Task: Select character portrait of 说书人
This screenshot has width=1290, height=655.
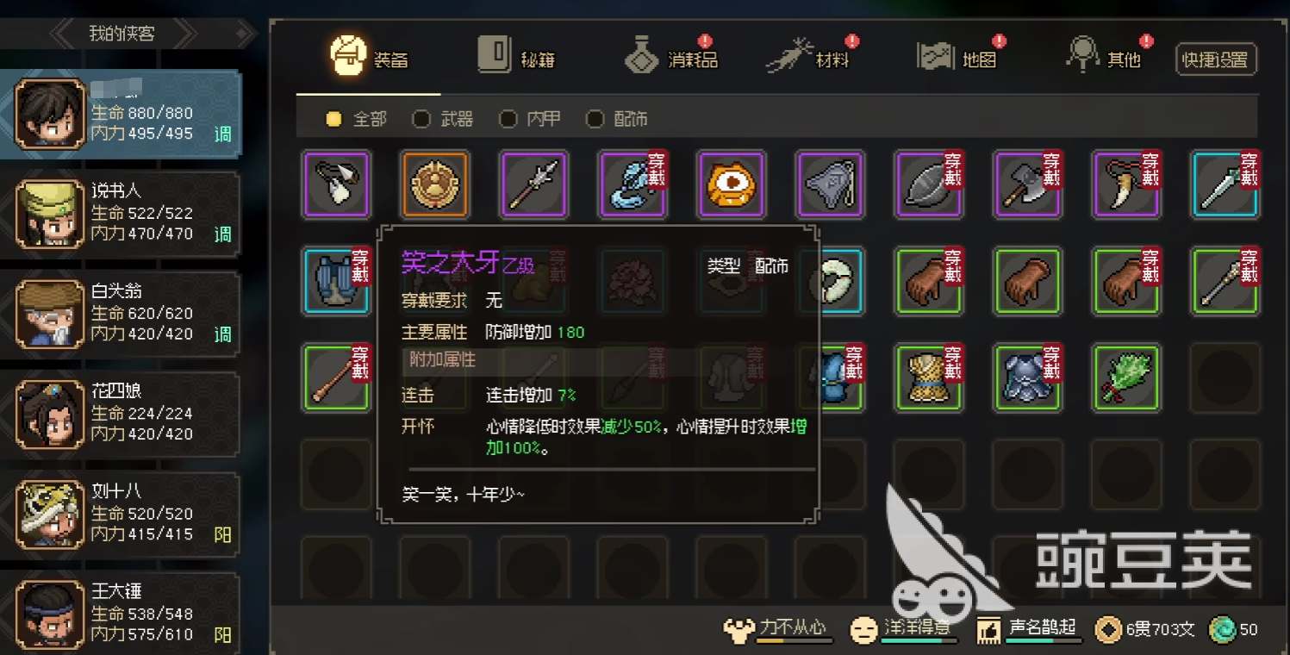Action: [x=50, y=214]
